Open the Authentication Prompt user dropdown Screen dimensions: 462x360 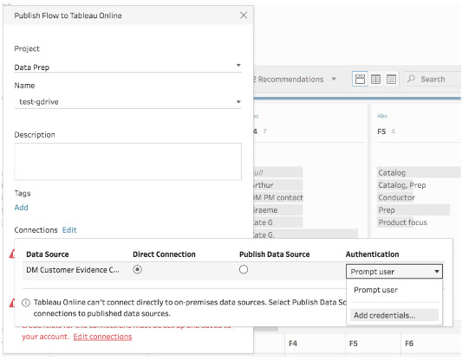394,272
